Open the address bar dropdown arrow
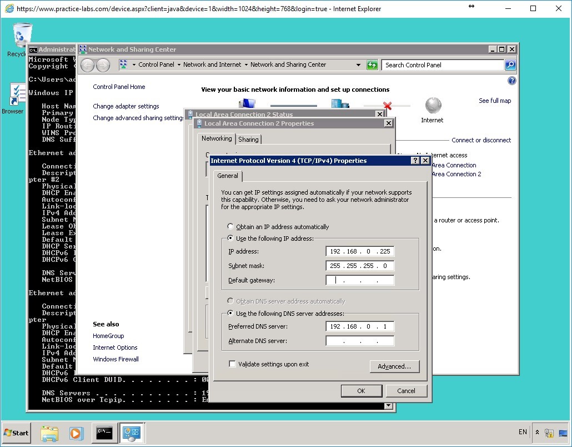The height and width of the screenshot is (447, 572). pos(359,64)
